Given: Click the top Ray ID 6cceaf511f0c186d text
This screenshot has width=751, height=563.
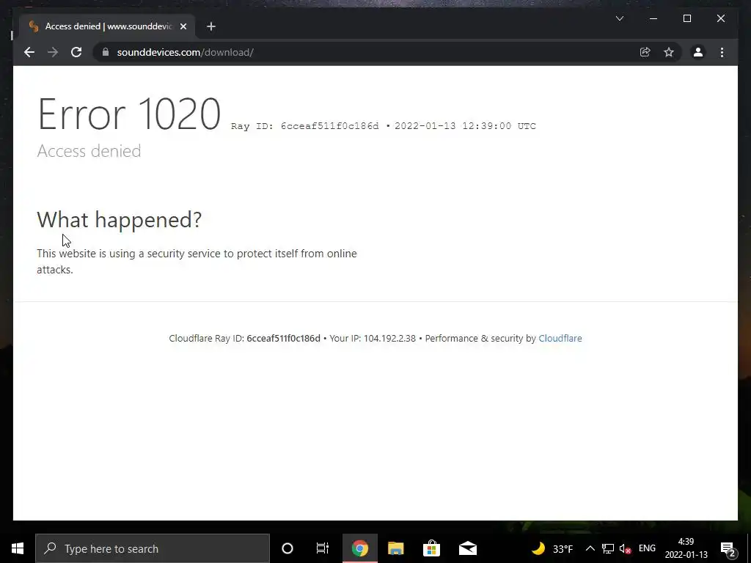Looking at the screenshot, I should click(304, 126).
